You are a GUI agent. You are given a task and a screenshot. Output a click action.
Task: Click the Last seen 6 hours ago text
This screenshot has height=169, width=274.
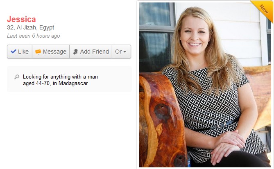point(33,36)
